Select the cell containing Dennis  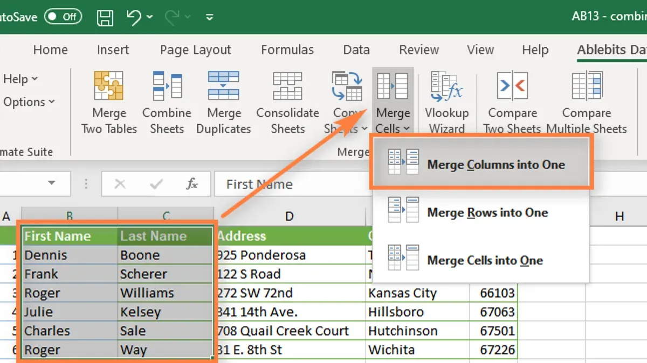click(x=70, y=255)
